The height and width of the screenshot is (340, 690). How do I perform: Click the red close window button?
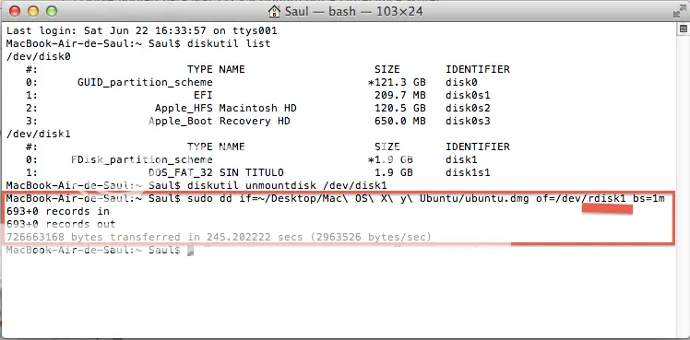click(x=15, y=11)
